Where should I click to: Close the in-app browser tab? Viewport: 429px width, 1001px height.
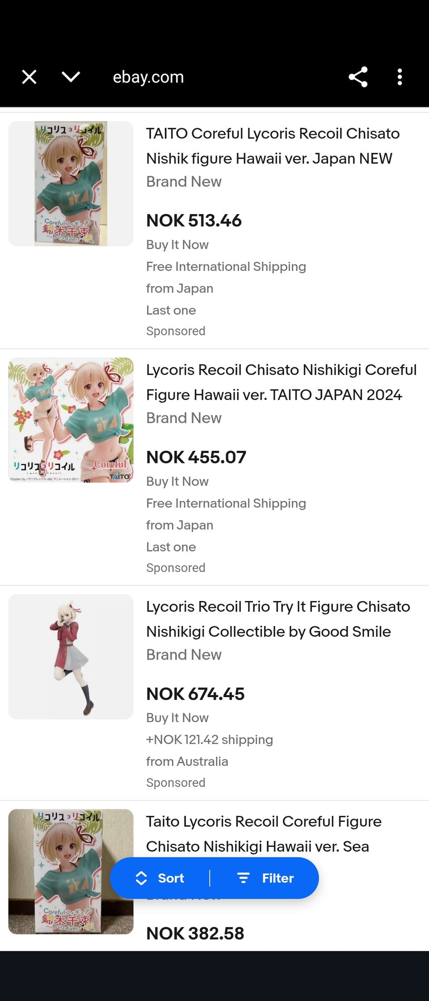(x=29, y=77)
